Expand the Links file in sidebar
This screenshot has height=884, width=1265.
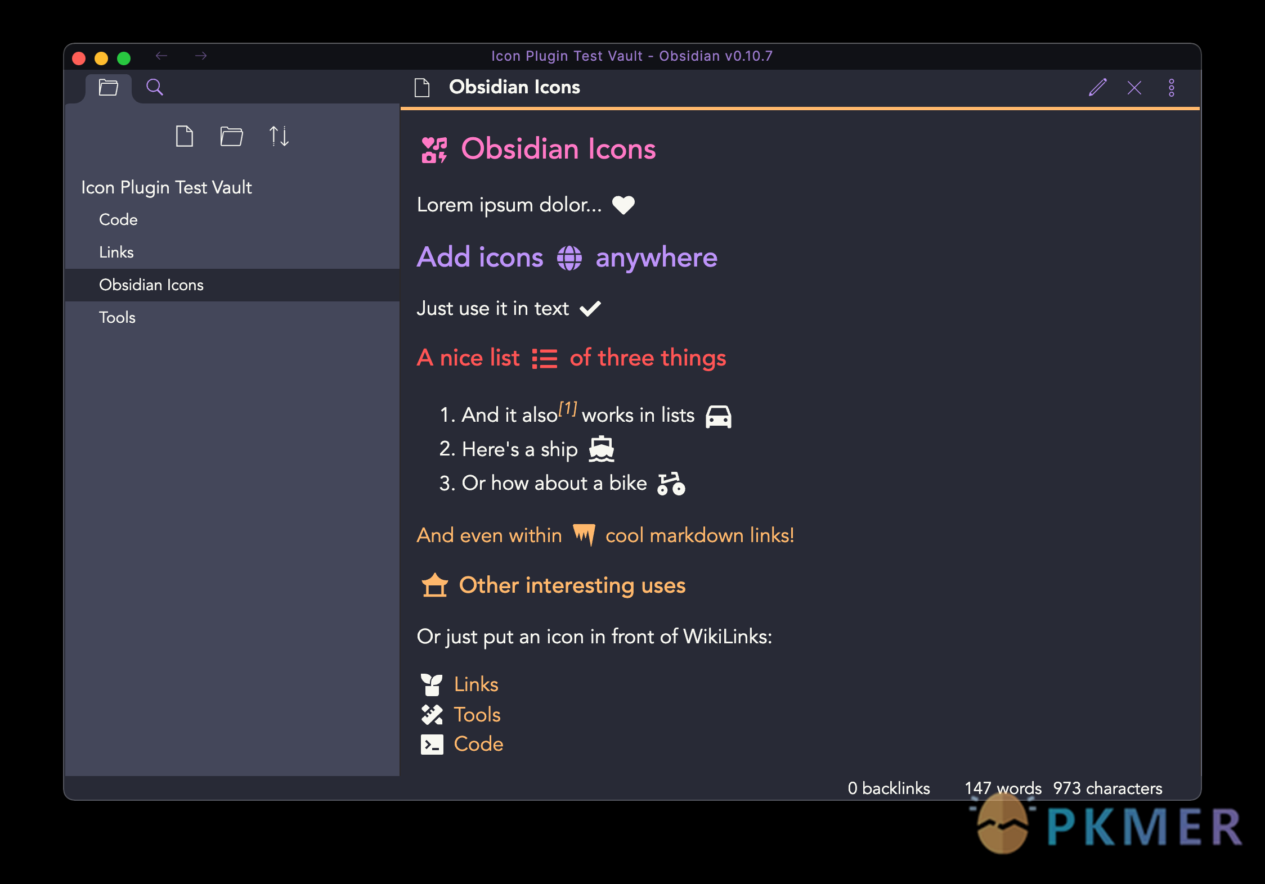tap(114, 252)
